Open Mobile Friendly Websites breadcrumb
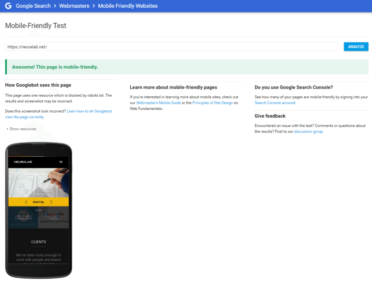The width and height of the screenshot is (372, 282). pyautogui.click(x=128, y=6)
